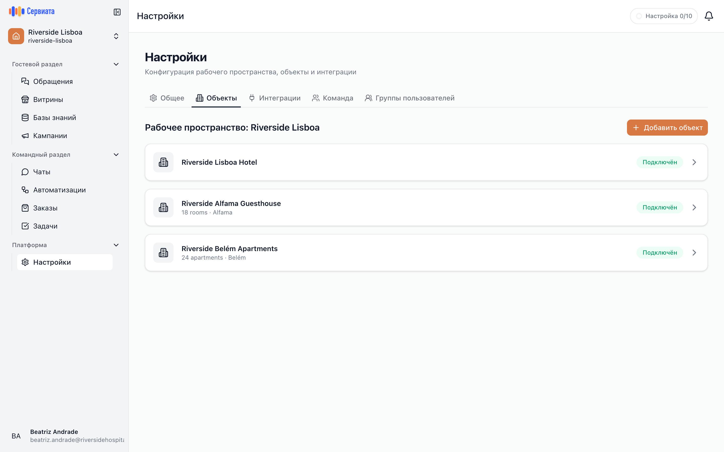Image resolution: width=724 pixels, height=452 pixels.
Task: Open Обращения in the sidebar
Action: (x=65, y=81)
